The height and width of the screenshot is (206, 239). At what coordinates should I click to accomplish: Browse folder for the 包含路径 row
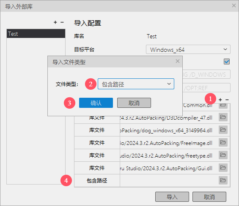click(223, 180)
